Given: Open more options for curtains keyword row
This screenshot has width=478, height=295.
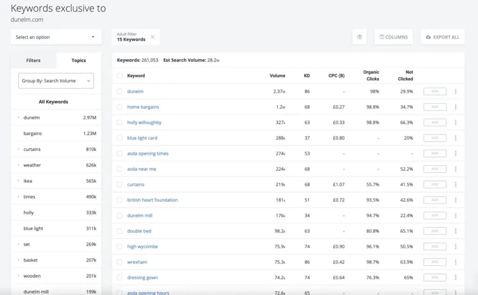Looking at the screenshot, I should pyautogui.click(x=456, y=184).
